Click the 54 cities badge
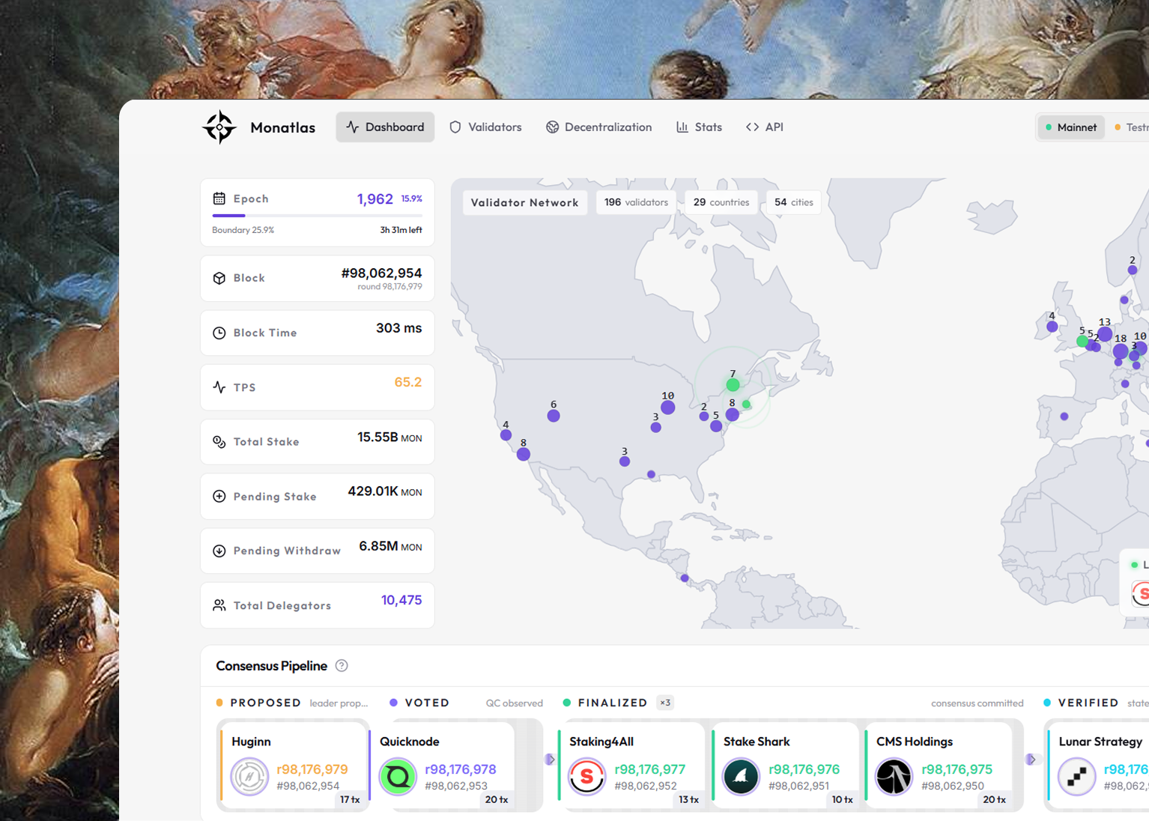This screenshot has width=1149, height=821. (x=794, y=202)
